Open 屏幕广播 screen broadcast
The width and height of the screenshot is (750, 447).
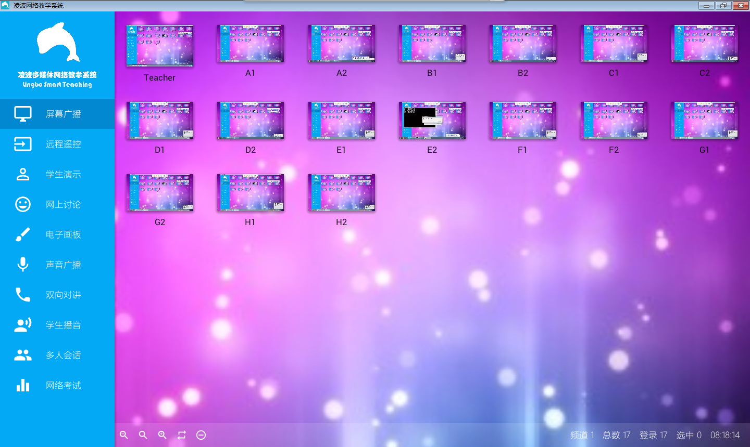57,114
